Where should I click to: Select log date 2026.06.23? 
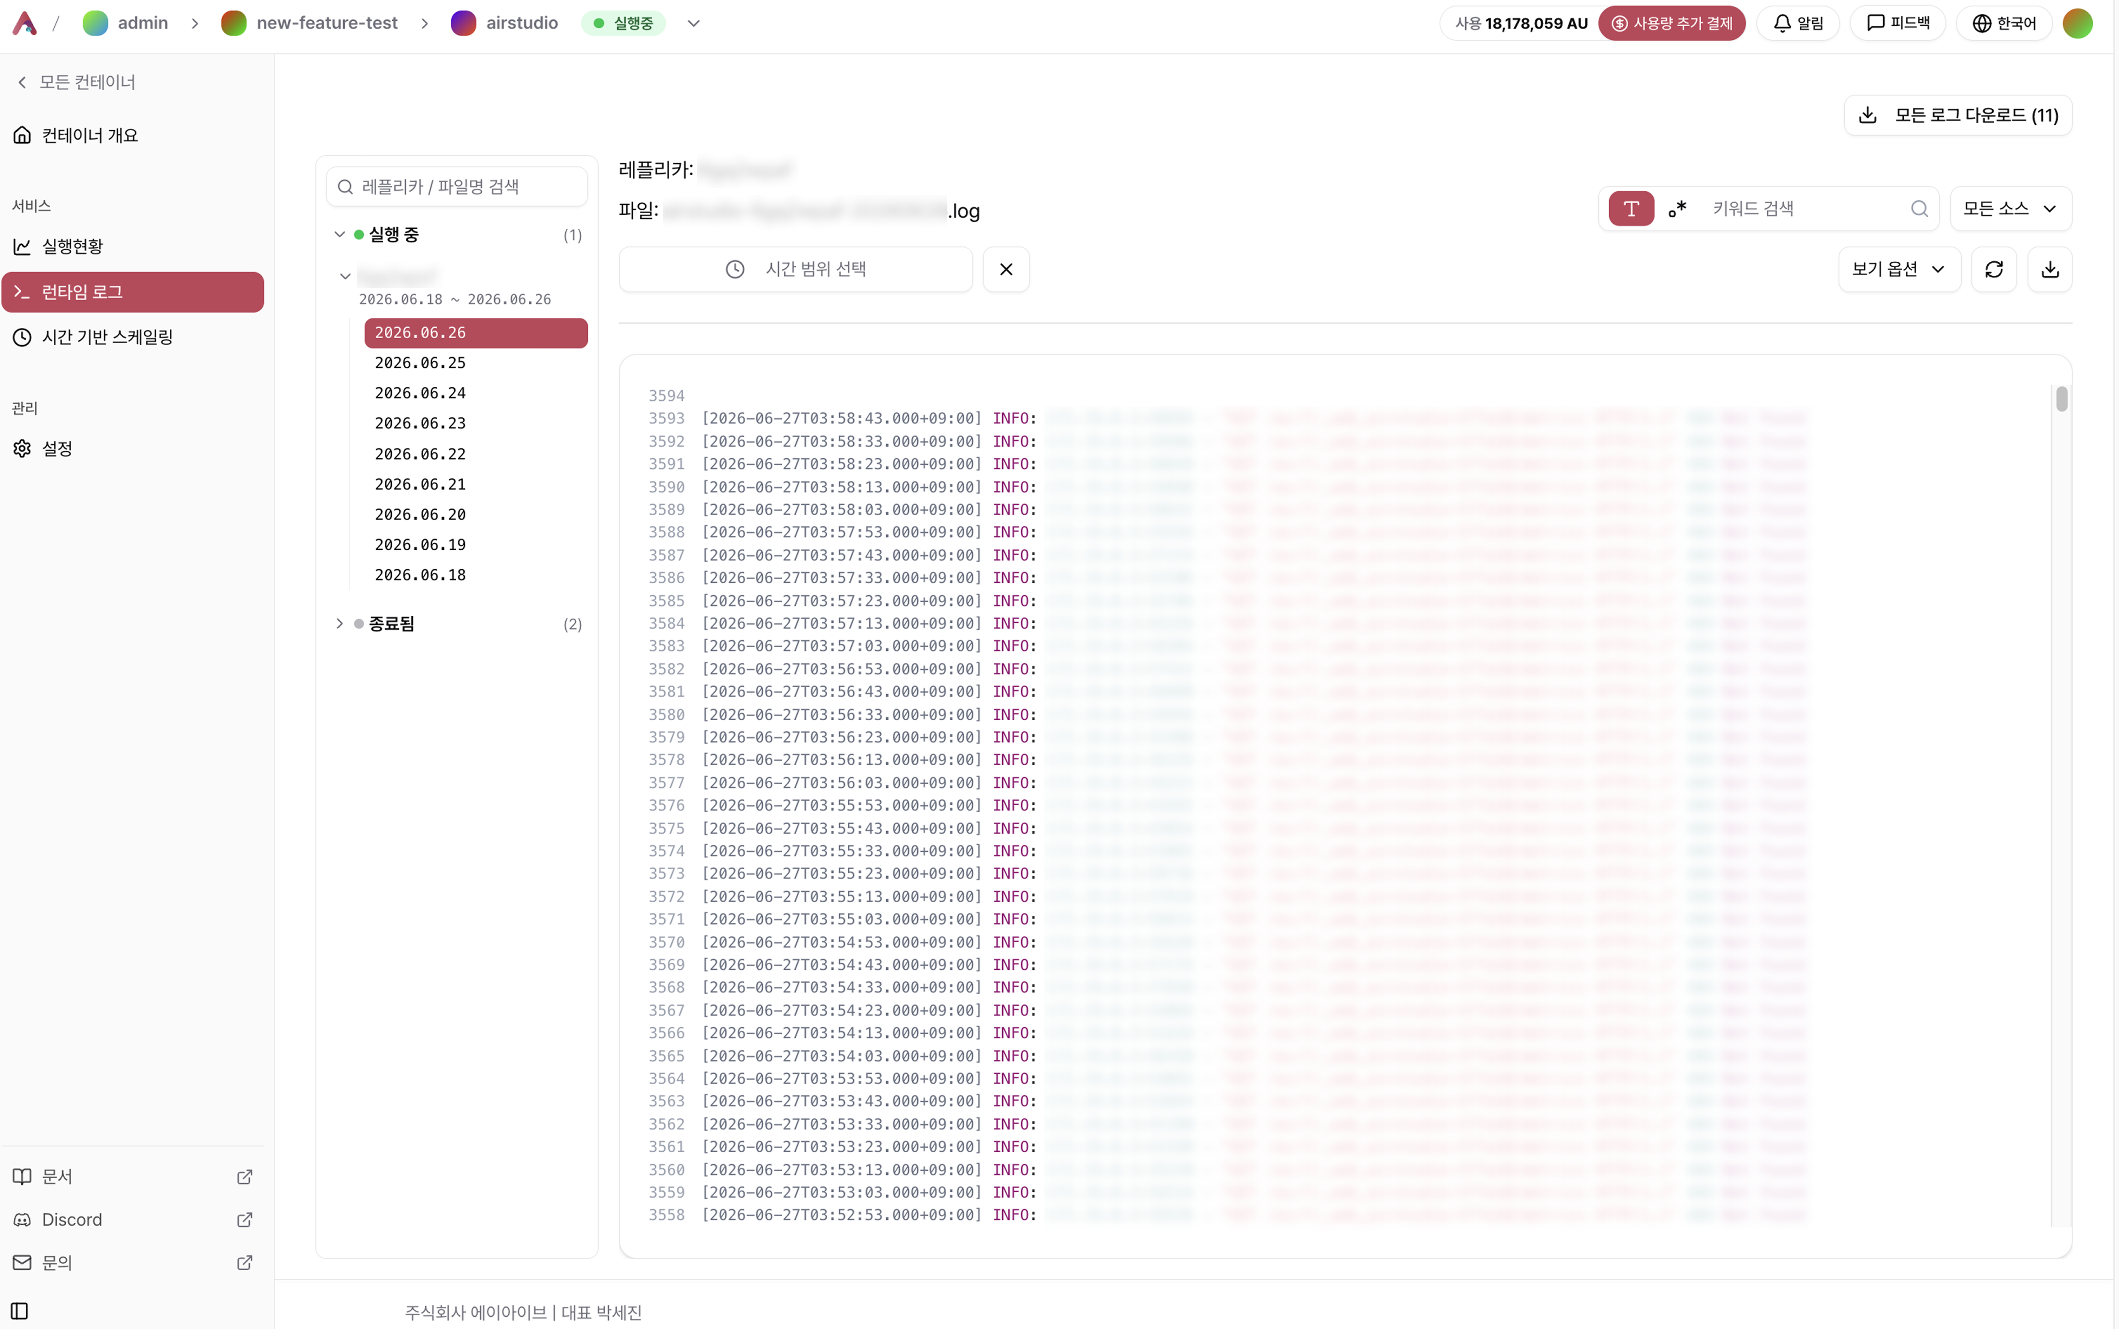tap(476, 424)
